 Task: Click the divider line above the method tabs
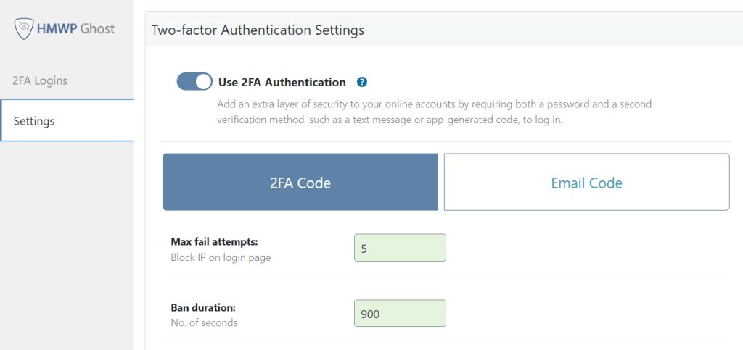click(446, 141)
